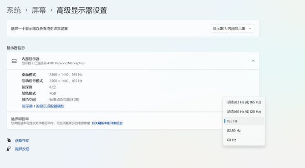Click the 活动信号模式 value 2560 × 1440, 165 Hz
This screenshot has height=168, width=305.
66,81
